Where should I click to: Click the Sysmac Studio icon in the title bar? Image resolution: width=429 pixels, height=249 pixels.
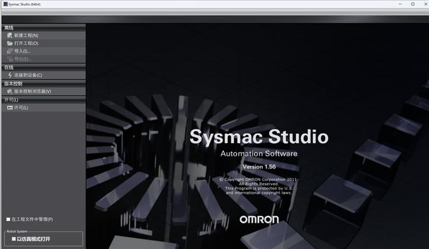[5, 4]
